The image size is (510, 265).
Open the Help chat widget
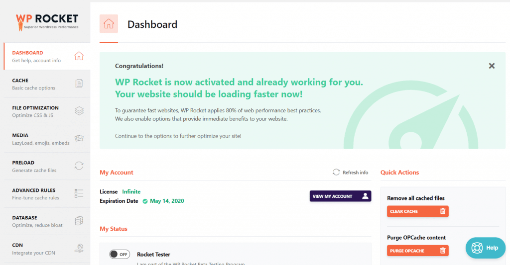pyautogui.click(x=485, y=248)
